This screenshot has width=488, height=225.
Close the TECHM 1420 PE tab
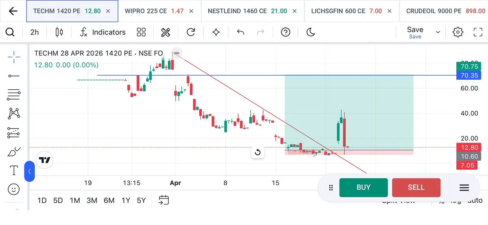click(x=108, y=11)
